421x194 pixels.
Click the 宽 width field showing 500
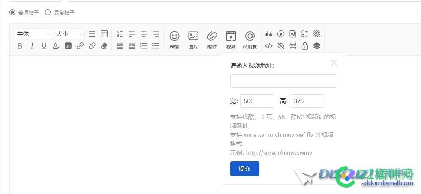point(257,101)
